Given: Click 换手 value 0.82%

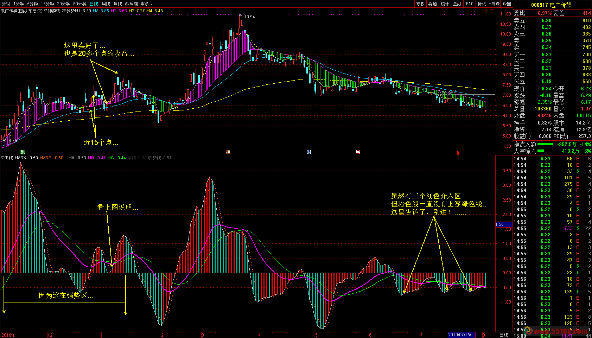Looking at the screenshot, I should 545,123.
